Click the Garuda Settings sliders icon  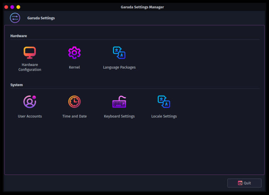coord(15,18)
